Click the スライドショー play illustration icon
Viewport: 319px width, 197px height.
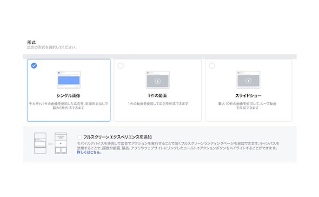tap(248, 80)
